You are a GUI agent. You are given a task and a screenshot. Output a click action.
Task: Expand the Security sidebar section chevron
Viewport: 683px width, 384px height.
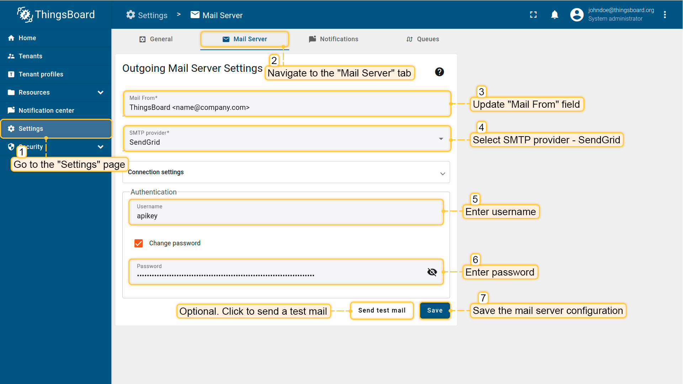point(101,147)
